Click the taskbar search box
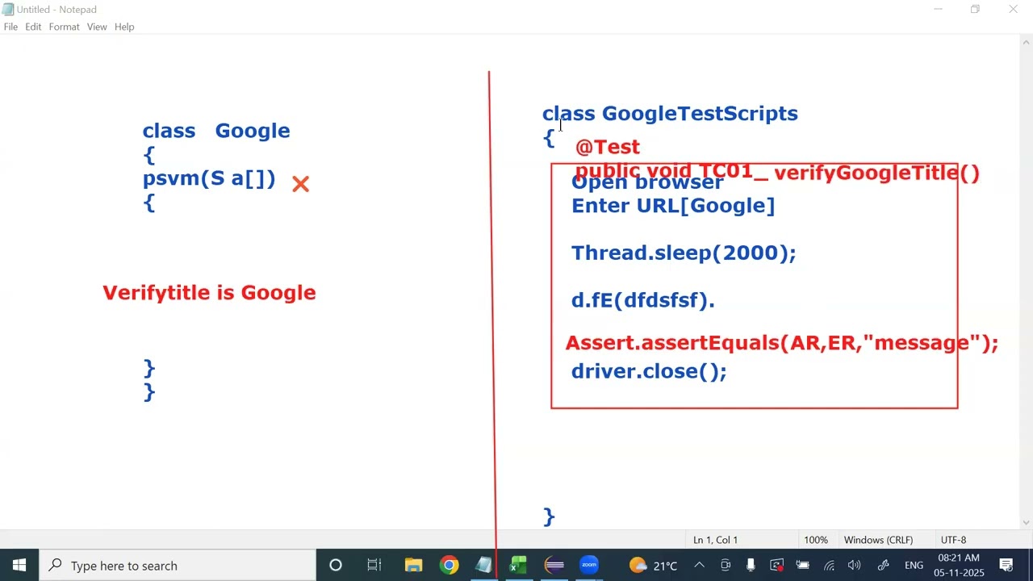Image resolution: width=1033 pixels, height=581 pixels. (178, 566)
